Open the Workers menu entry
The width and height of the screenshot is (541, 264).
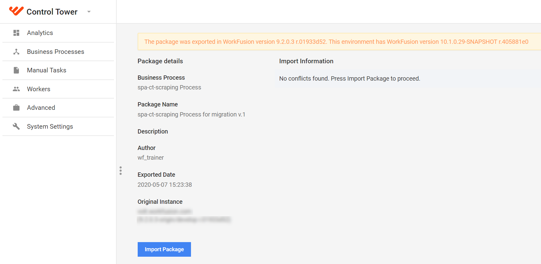pyautogui.click(x=58, y=89)
